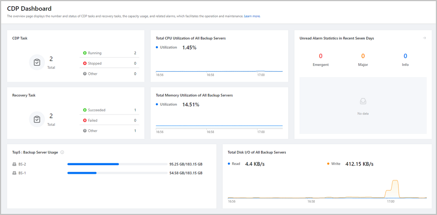Toggle the Write series legend
This screenshot has width=437, height=215.
[334, 164]
